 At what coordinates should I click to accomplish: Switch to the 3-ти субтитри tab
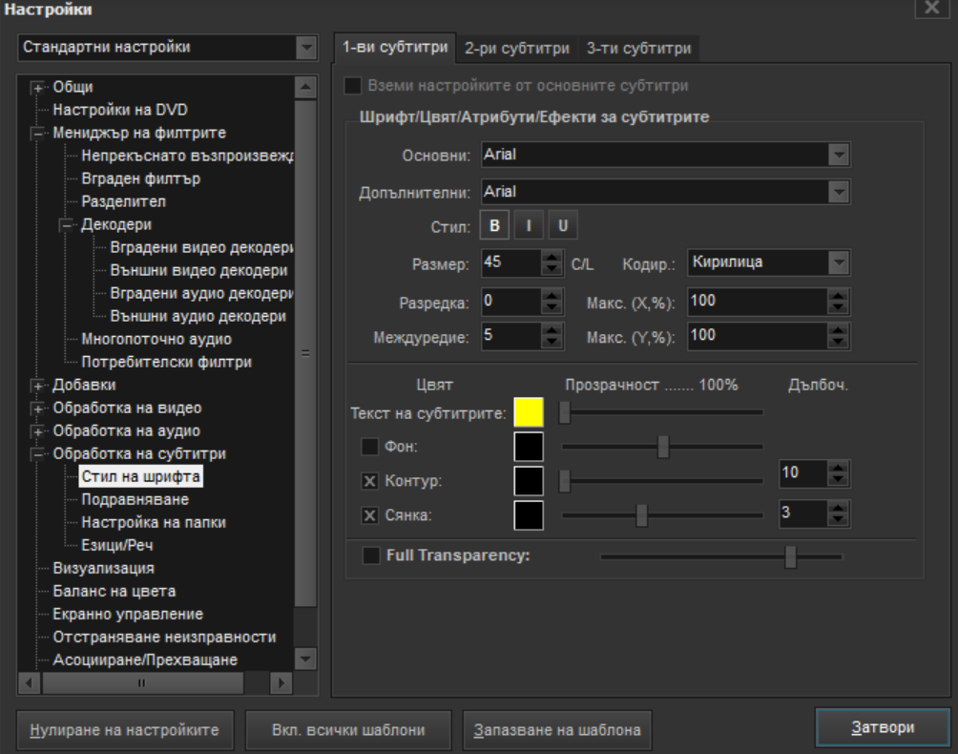tap(638, 48)
